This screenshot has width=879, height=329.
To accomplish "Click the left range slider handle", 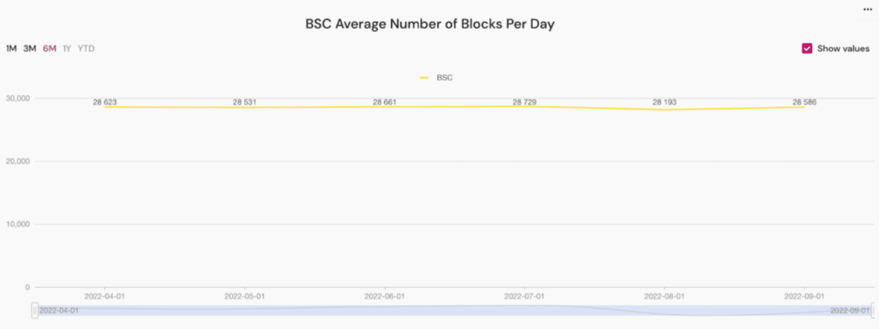I will (34, 310).
